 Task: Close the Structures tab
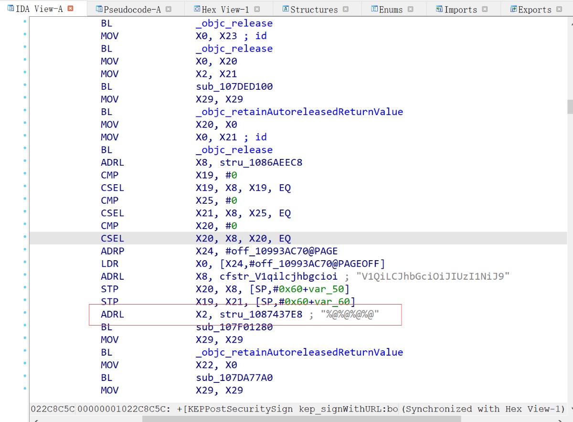coord(346,9)
